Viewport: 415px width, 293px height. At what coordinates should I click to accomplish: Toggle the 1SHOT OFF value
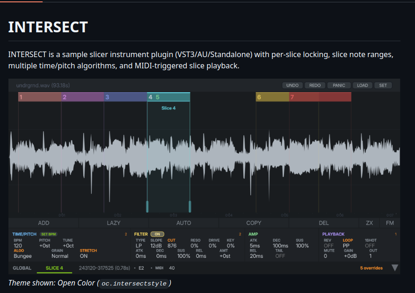(370, 246)
